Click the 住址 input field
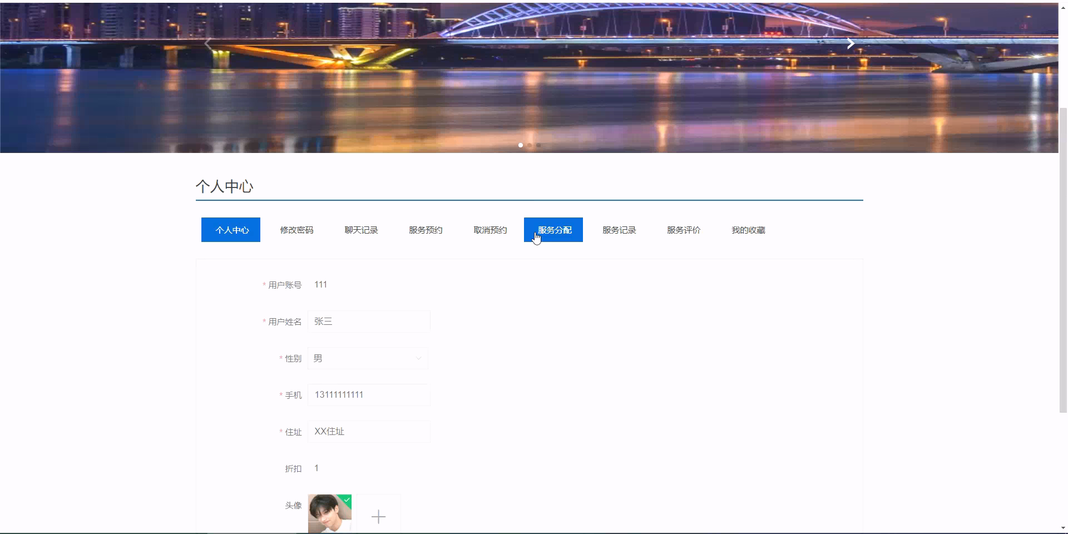This screenshot has width=1068, height=534. (x=369, y=432)
